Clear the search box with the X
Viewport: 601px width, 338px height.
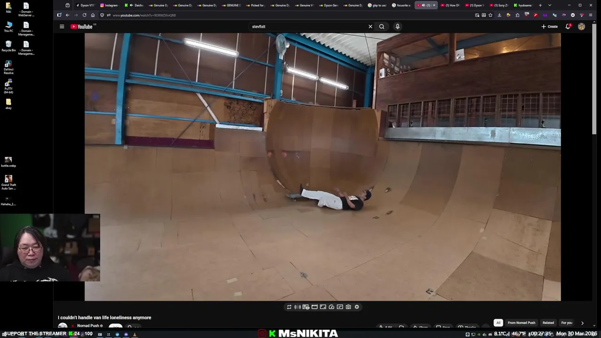click(370, 27)
